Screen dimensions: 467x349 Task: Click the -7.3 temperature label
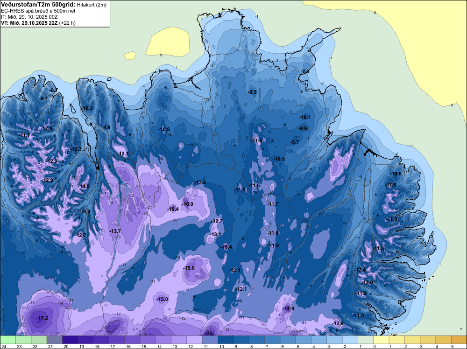304,72
